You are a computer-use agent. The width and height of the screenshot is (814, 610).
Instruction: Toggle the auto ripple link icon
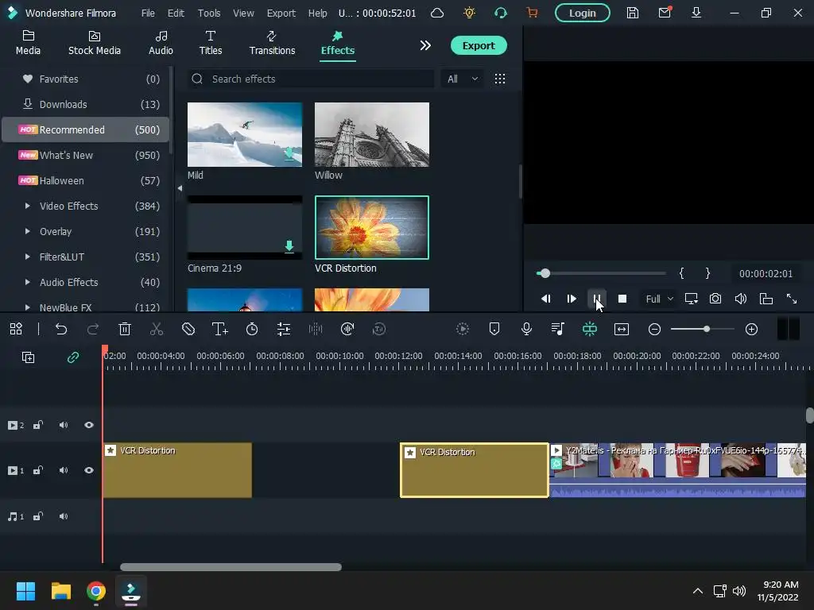click(x=73, y=357)
